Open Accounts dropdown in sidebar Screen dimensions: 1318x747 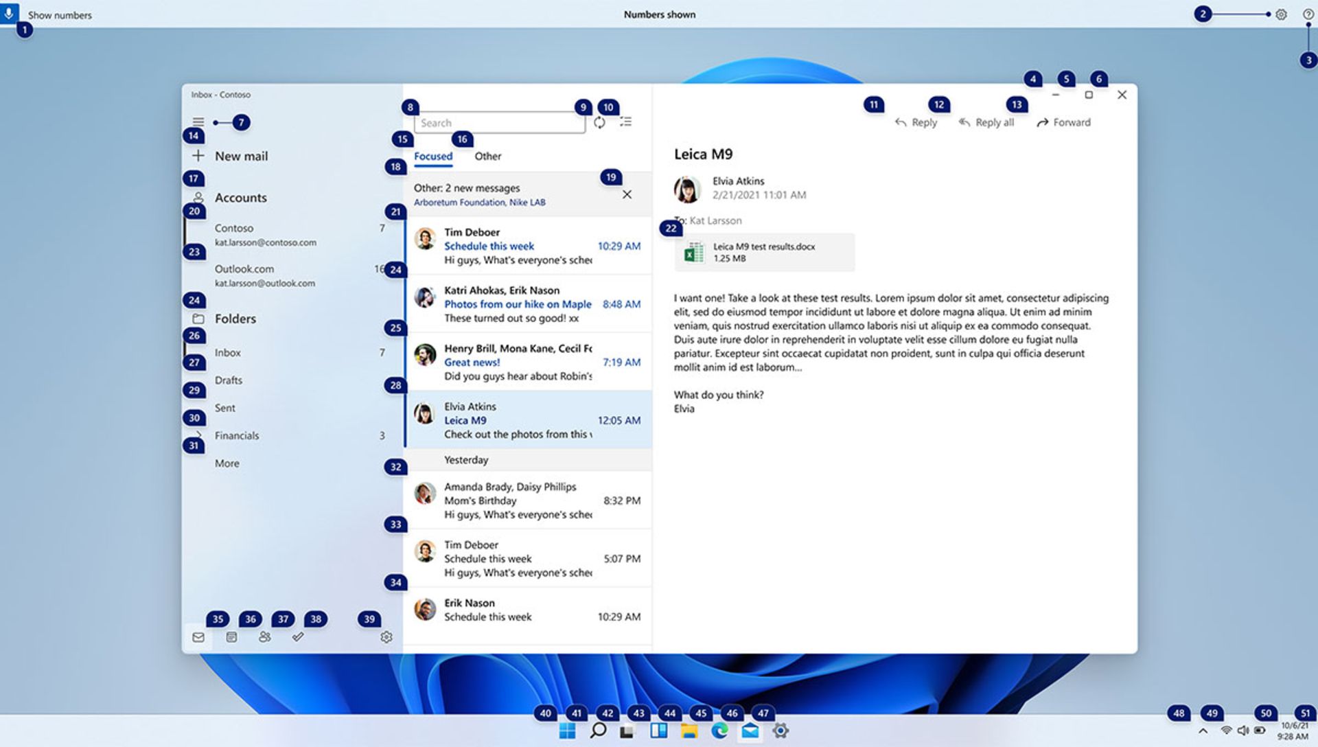[x=241, y=196]
